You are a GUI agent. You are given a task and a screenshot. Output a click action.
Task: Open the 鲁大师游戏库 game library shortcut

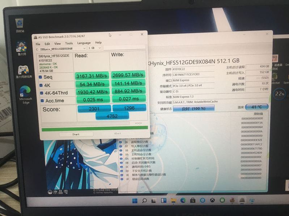(x=24, y=70)
